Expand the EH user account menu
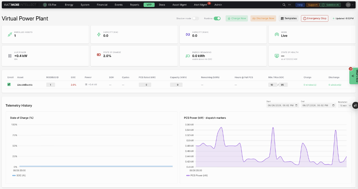 pyautogui.click(x=350, y=5)
